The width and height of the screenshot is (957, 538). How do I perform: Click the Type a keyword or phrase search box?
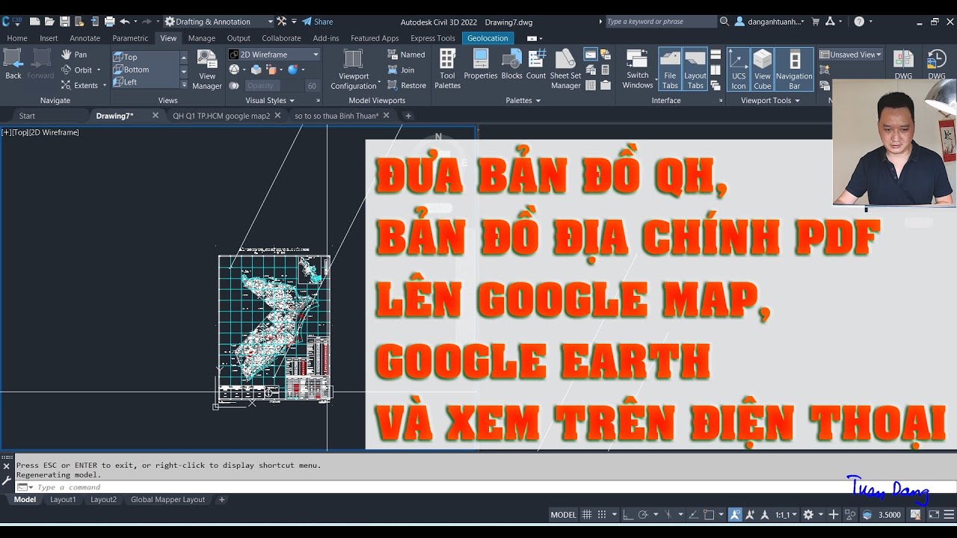pos(660,22)
